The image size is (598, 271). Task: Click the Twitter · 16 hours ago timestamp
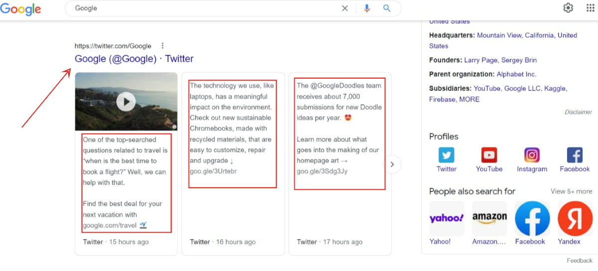[x=223, y=242]
